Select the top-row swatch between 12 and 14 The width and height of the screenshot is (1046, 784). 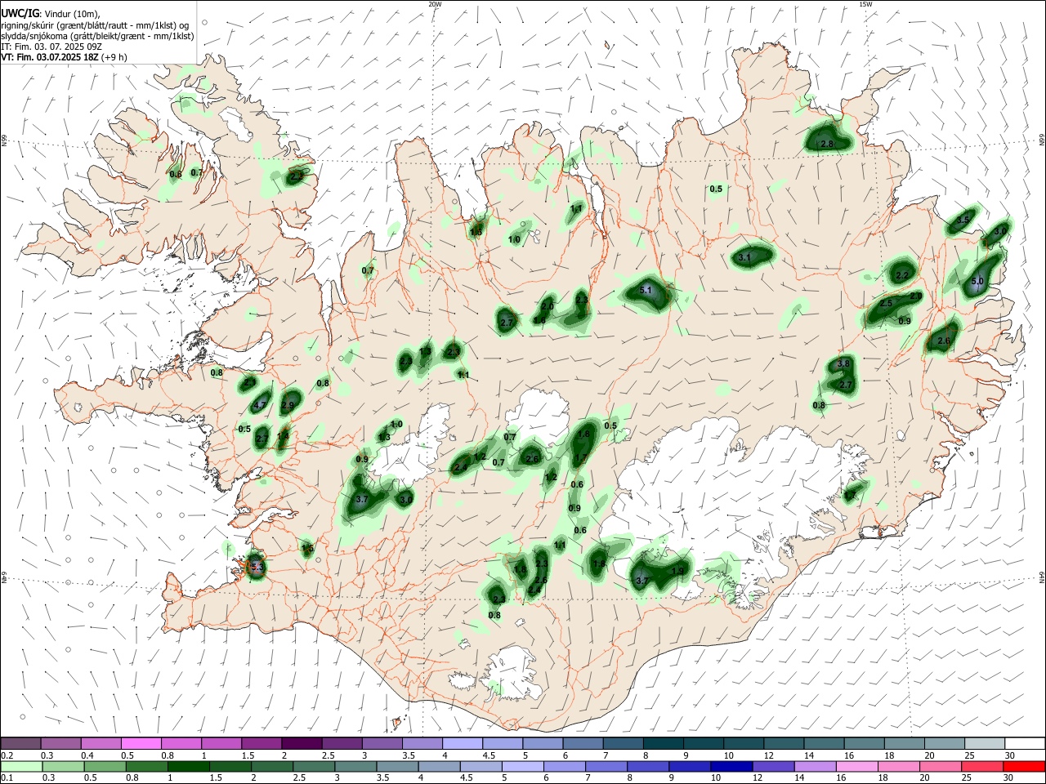click(784, 744)
